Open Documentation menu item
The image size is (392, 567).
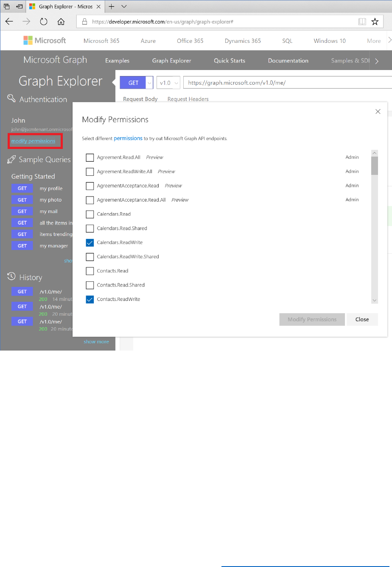click(x=288, y=61)
